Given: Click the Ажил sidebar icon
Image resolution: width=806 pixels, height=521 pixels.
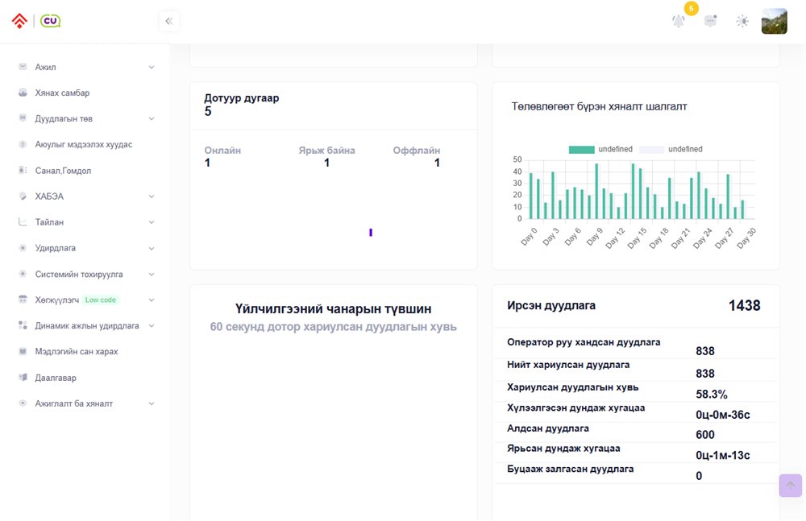Looking at the screenshot, I should 23,67.
